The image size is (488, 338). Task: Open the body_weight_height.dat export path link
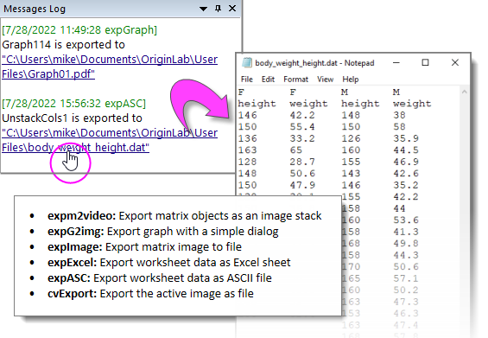pos(110,140)
